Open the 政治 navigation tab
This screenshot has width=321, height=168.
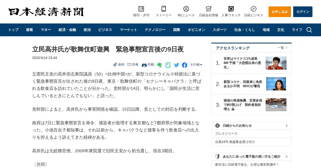[87, 30]
